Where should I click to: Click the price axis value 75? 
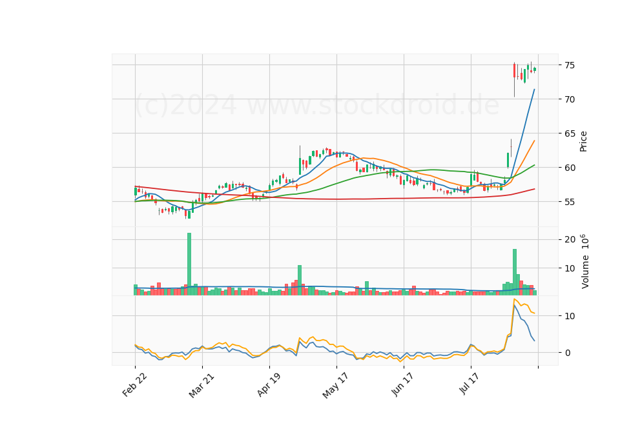pyautogui.click(x=570, y=65)
